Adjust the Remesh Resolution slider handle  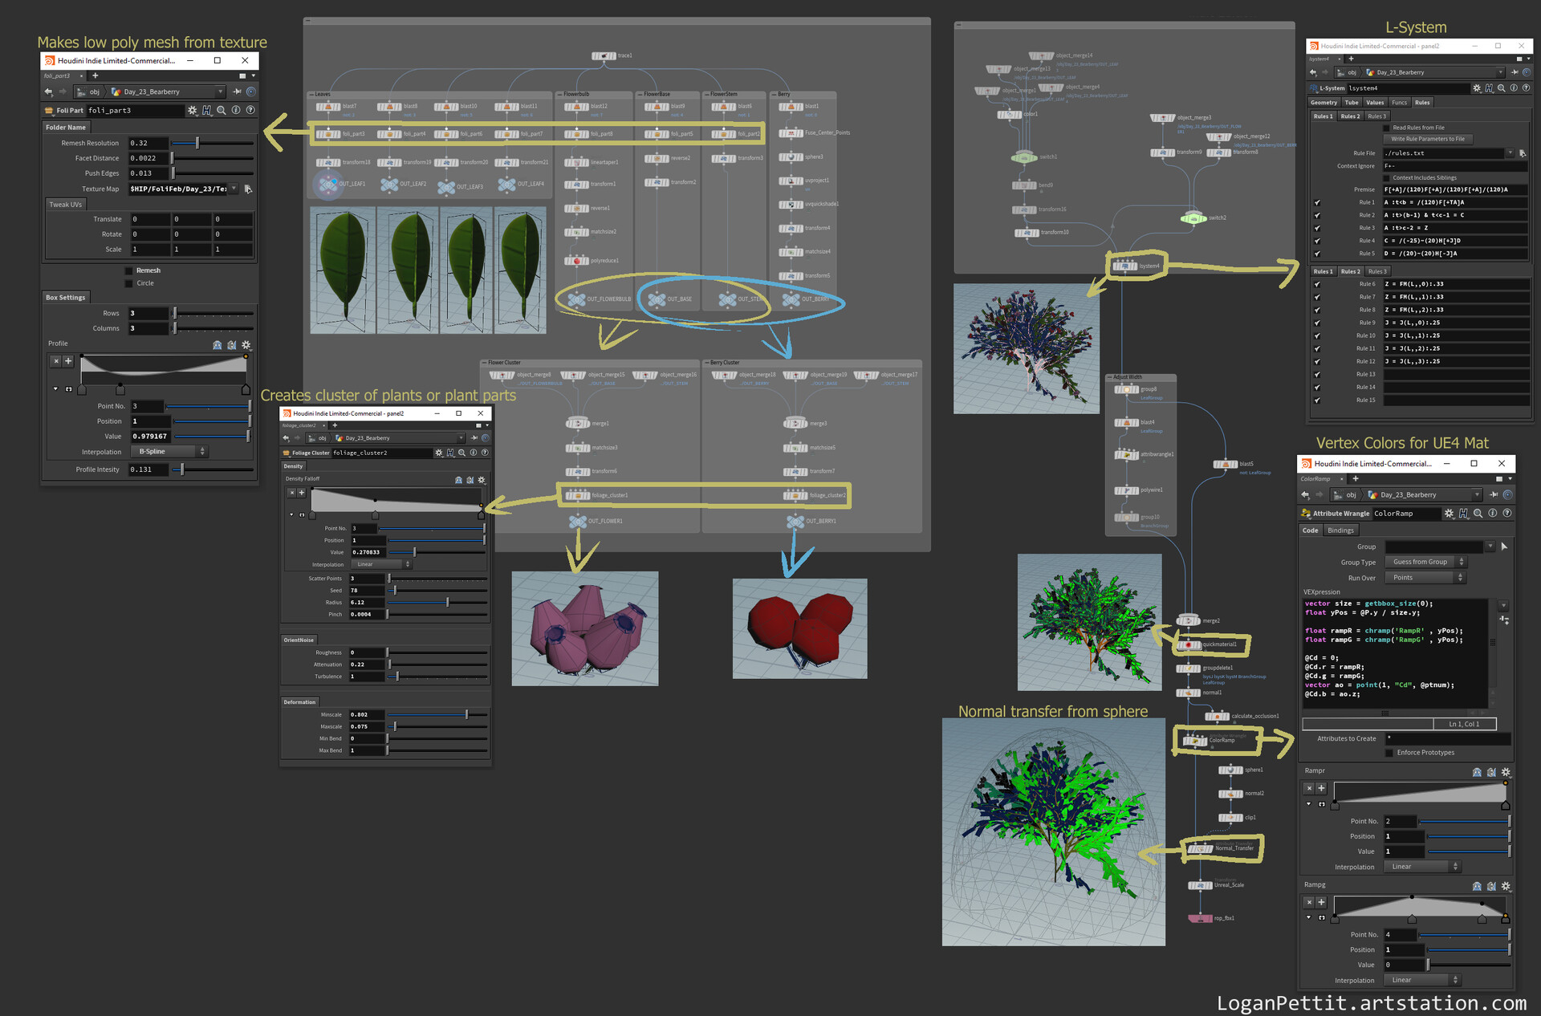pos(197,143)
